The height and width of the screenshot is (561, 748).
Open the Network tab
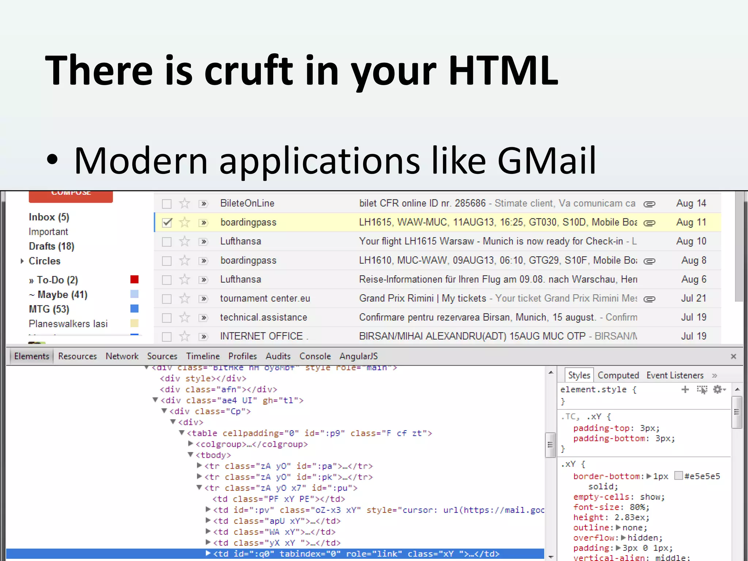click(x=122, y=356)
